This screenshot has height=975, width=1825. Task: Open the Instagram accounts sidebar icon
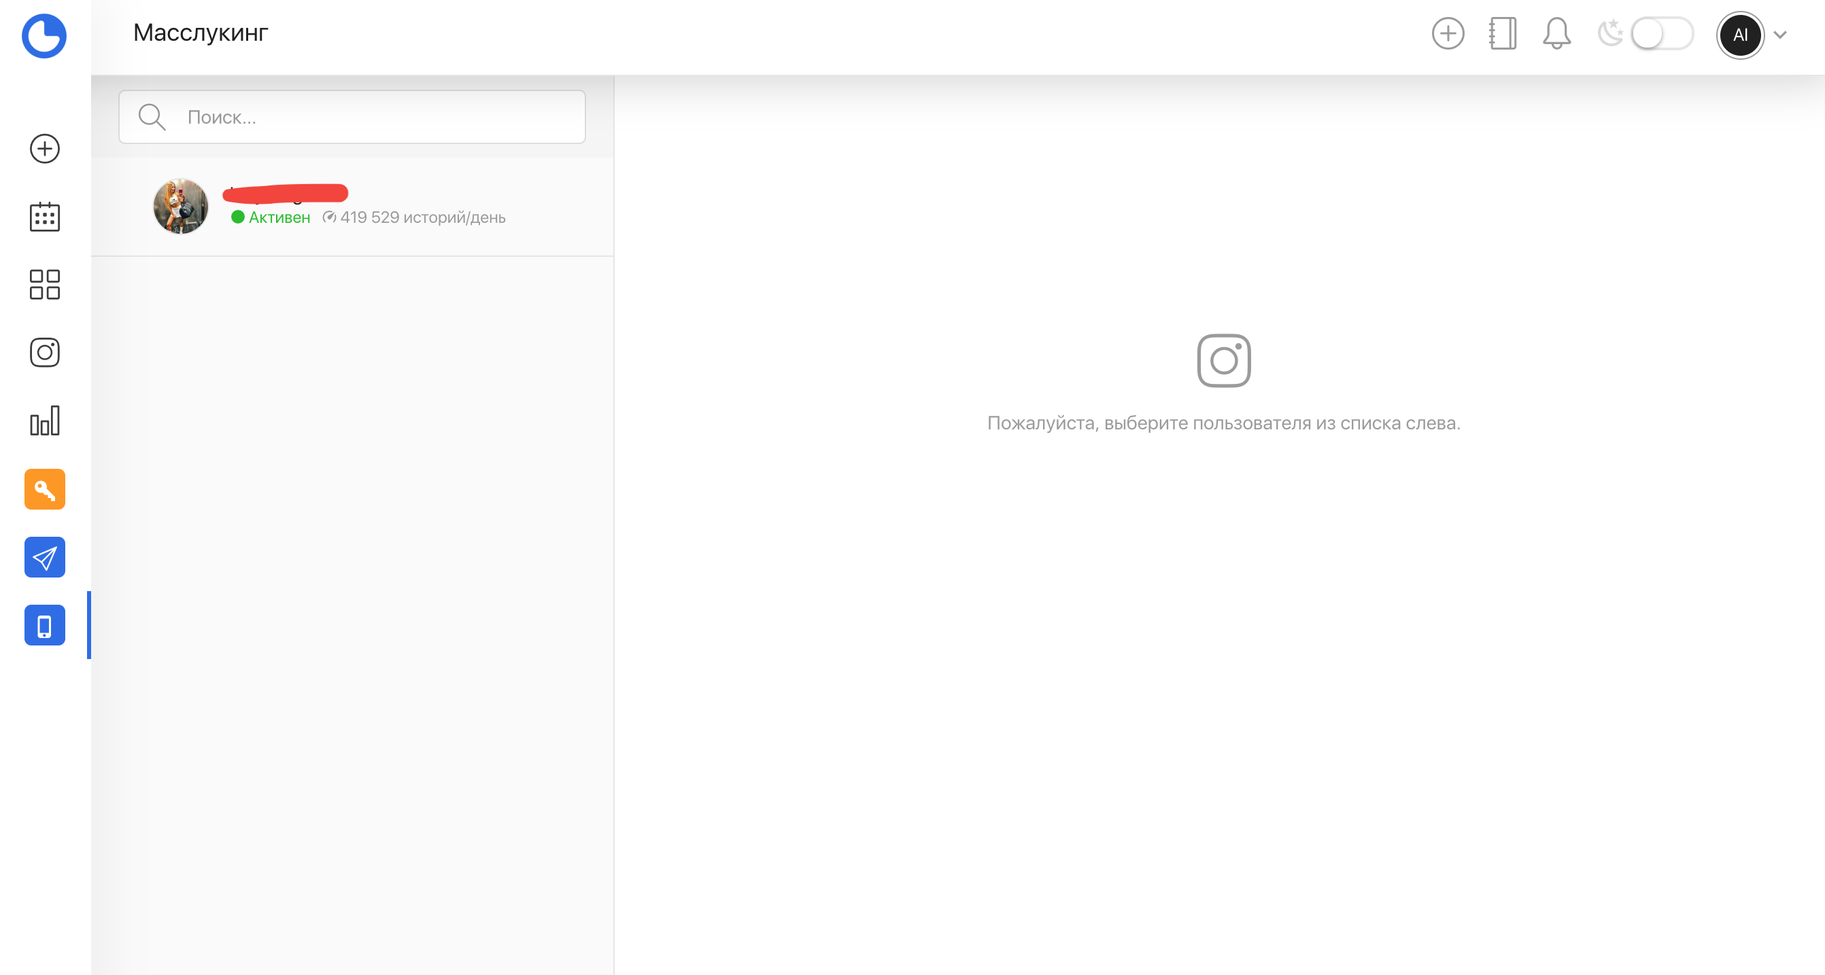pos(45,353)
